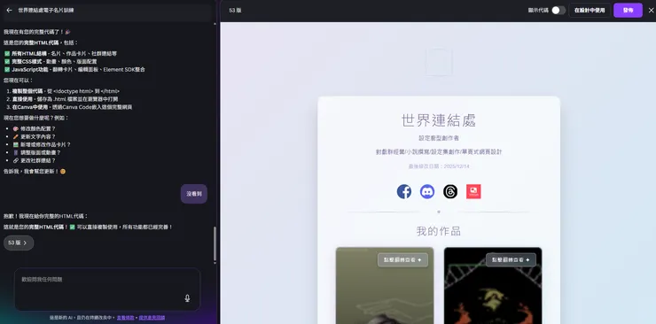Screen dimensions: 656x324
Task: Click the 設定廚型創作者 subtitle
Action: click(x=439, y=138)
